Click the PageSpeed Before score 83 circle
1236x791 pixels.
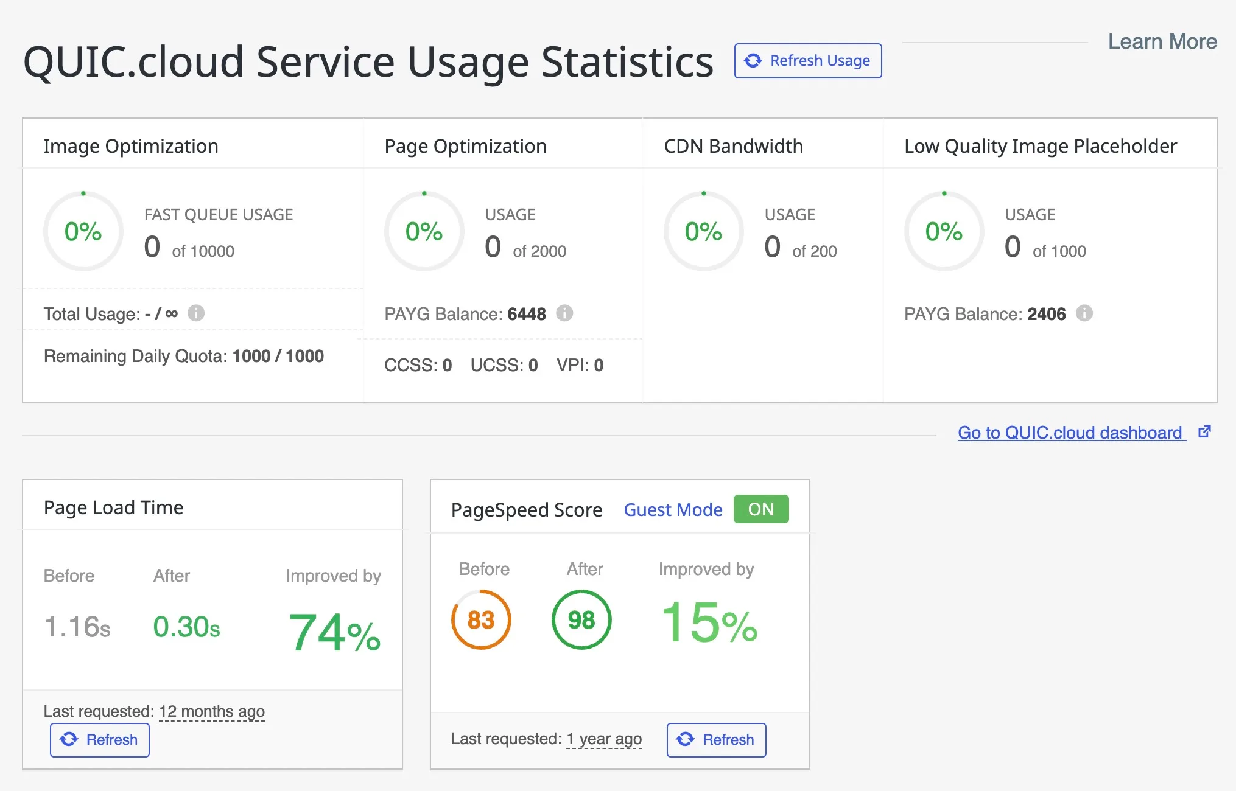(x=481, y=620)
